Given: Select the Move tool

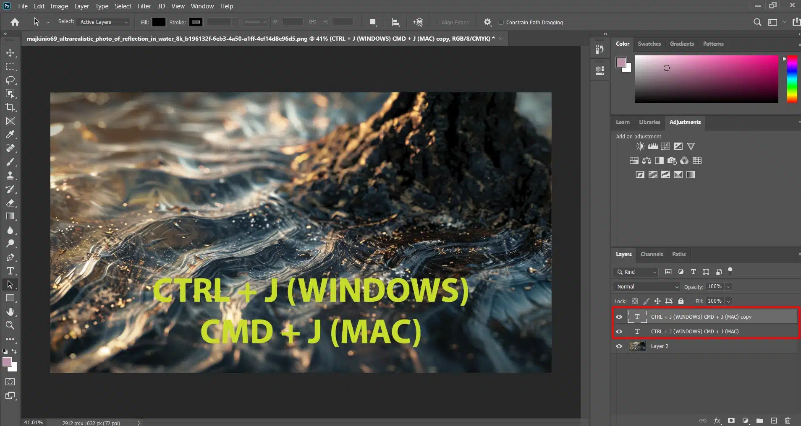Looking at the screenshot, I should (x=10, y=53).
